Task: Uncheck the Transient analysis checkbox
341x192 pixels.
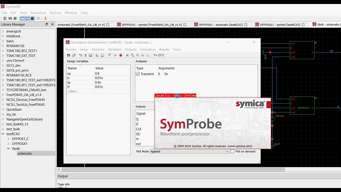Action: click(x=138, y=74)
